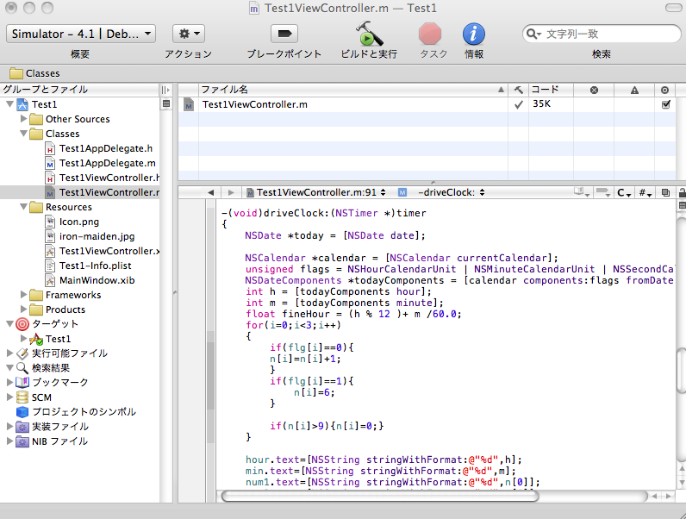Click the 検索結果 magnifier icon
The width and height of the screenshot is (686, 519).
[x=22, y=367]
